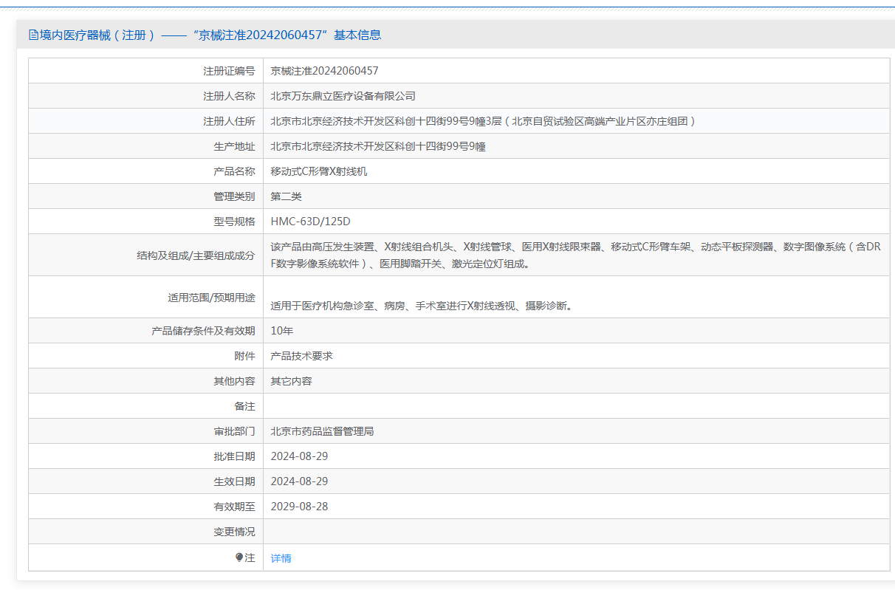Select the composition text starting 该产品由高压发生装置
The height and width of the screenshot is (590, 895).
pyautogui.click(x=576, y=255)
